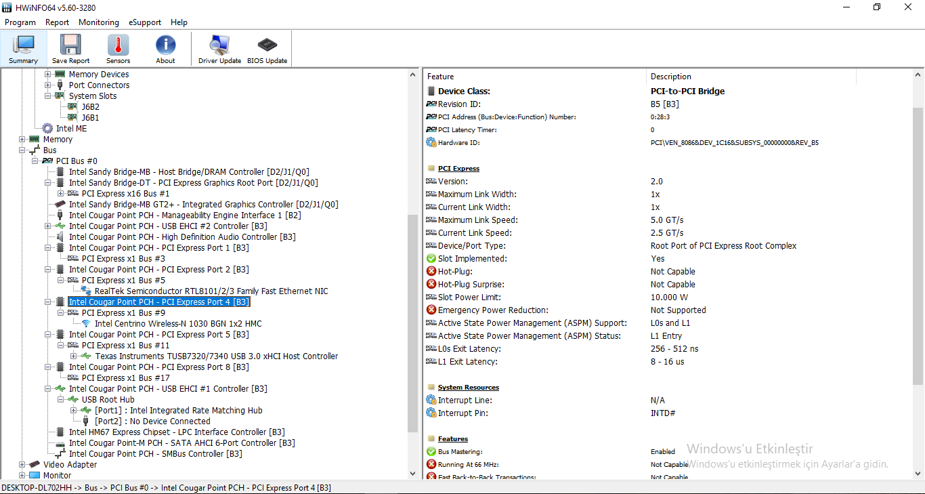Click the USB Root Hub icon
925x494 pixels.
tap(72, 399)
